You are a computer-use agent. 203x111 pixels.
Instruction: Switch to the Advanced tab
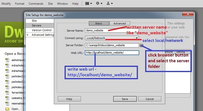click(x=120, y=23)
